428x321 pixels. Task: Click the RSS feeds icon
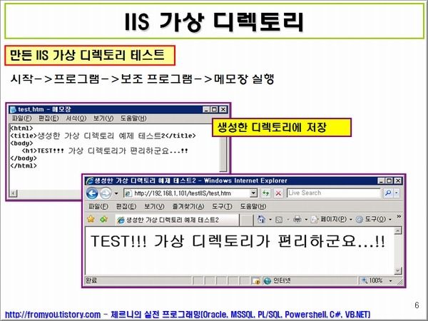(x=279, y=220)
